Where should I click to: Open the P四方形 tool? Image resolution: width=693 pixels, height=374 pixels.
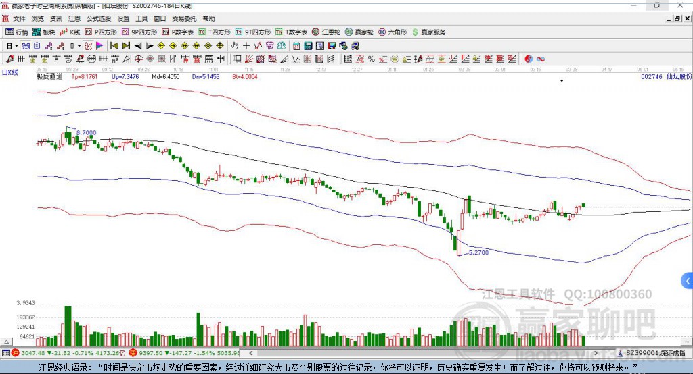(x=101, y=32)
